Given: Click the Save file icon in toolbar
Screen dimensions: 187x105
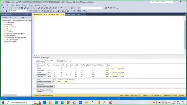Looking at the screenshot, I should [x=22, y=8].
